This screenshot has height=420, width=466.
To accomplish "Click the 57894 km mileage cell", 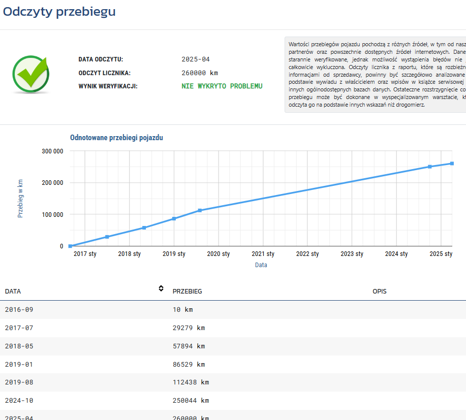I will 189,346.
